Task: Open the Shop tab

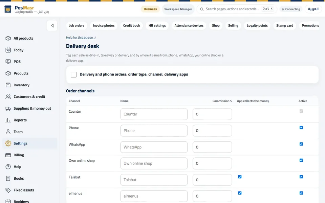Action: pyautogui.click(x=216, y=26)
